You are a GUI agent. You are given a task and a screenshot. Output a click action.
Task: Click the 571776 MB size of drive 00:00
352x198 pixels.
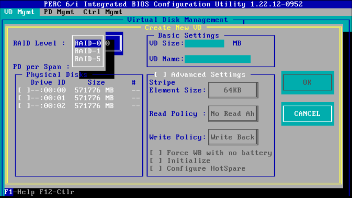[x=94, y=90]
